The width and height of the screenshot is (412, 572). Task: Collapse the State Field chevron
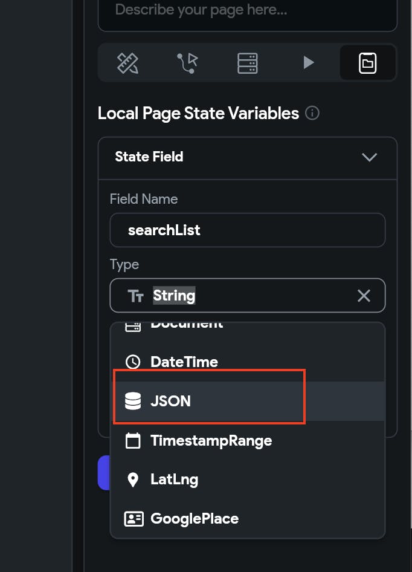point(369,157)
